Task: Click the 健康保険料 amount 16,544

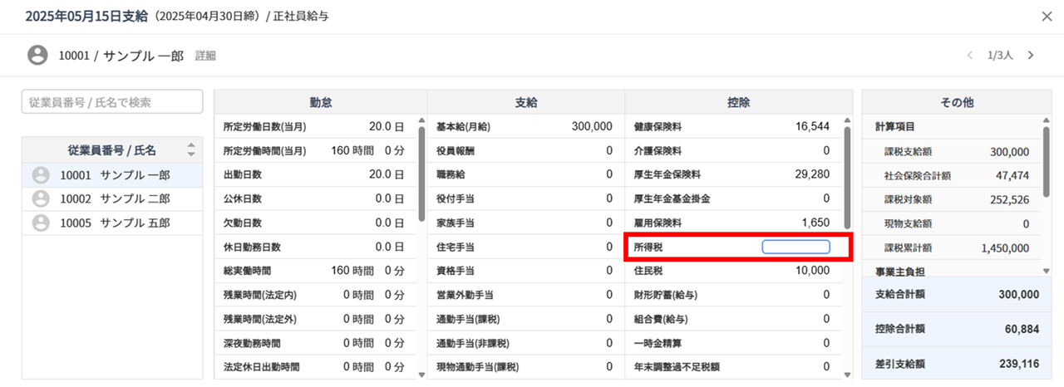Action: pyautogui.click(x=812, y=127)
